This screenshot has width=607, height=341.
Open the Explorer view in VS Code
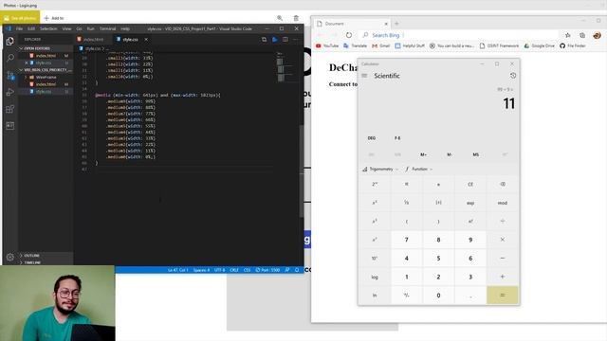(10, 41)
